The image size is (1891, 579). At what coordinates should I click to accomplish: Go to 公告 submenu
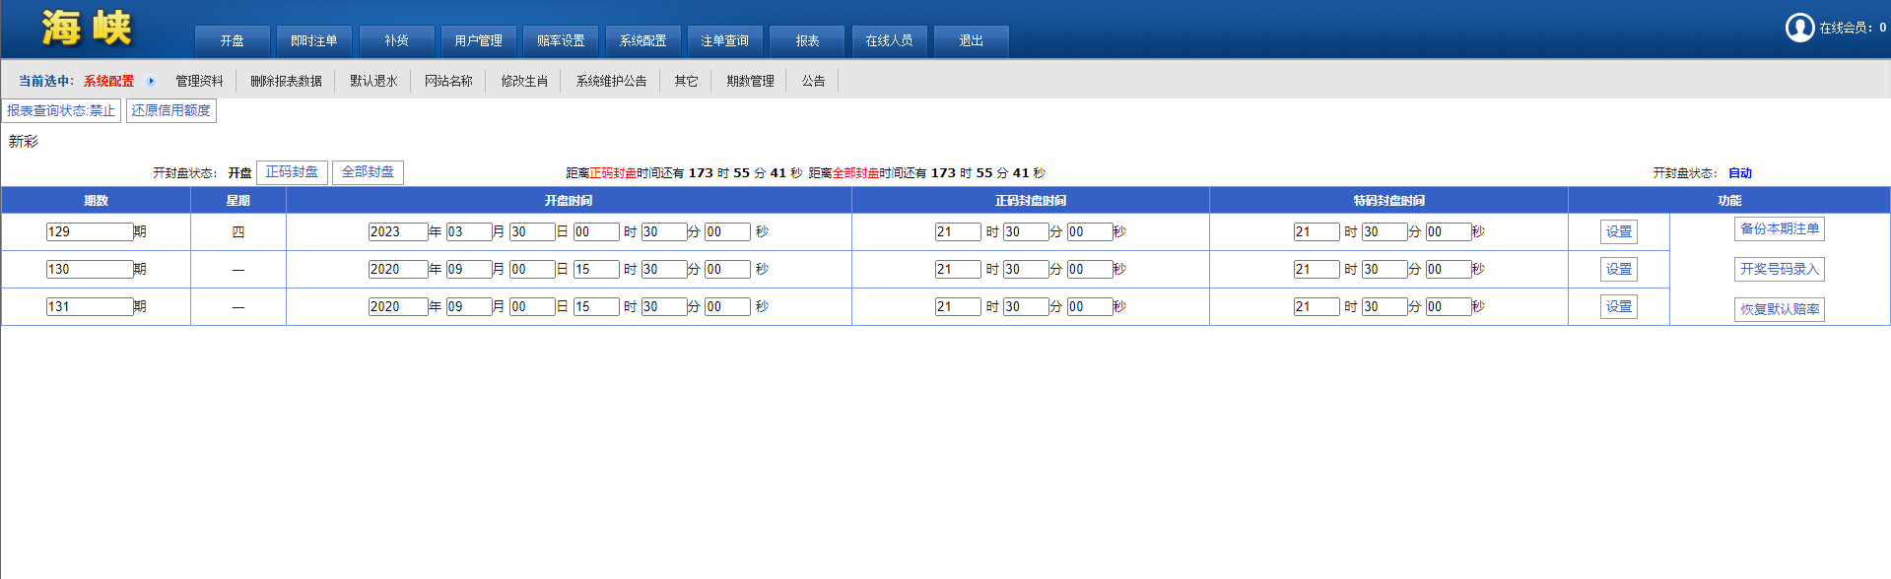click(813, 81)
